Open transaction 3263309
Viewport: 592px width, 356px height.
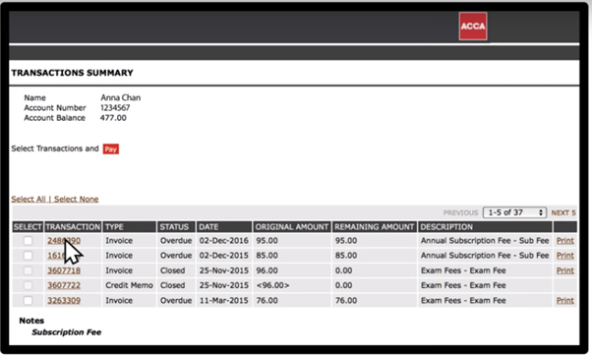[64, 301]
